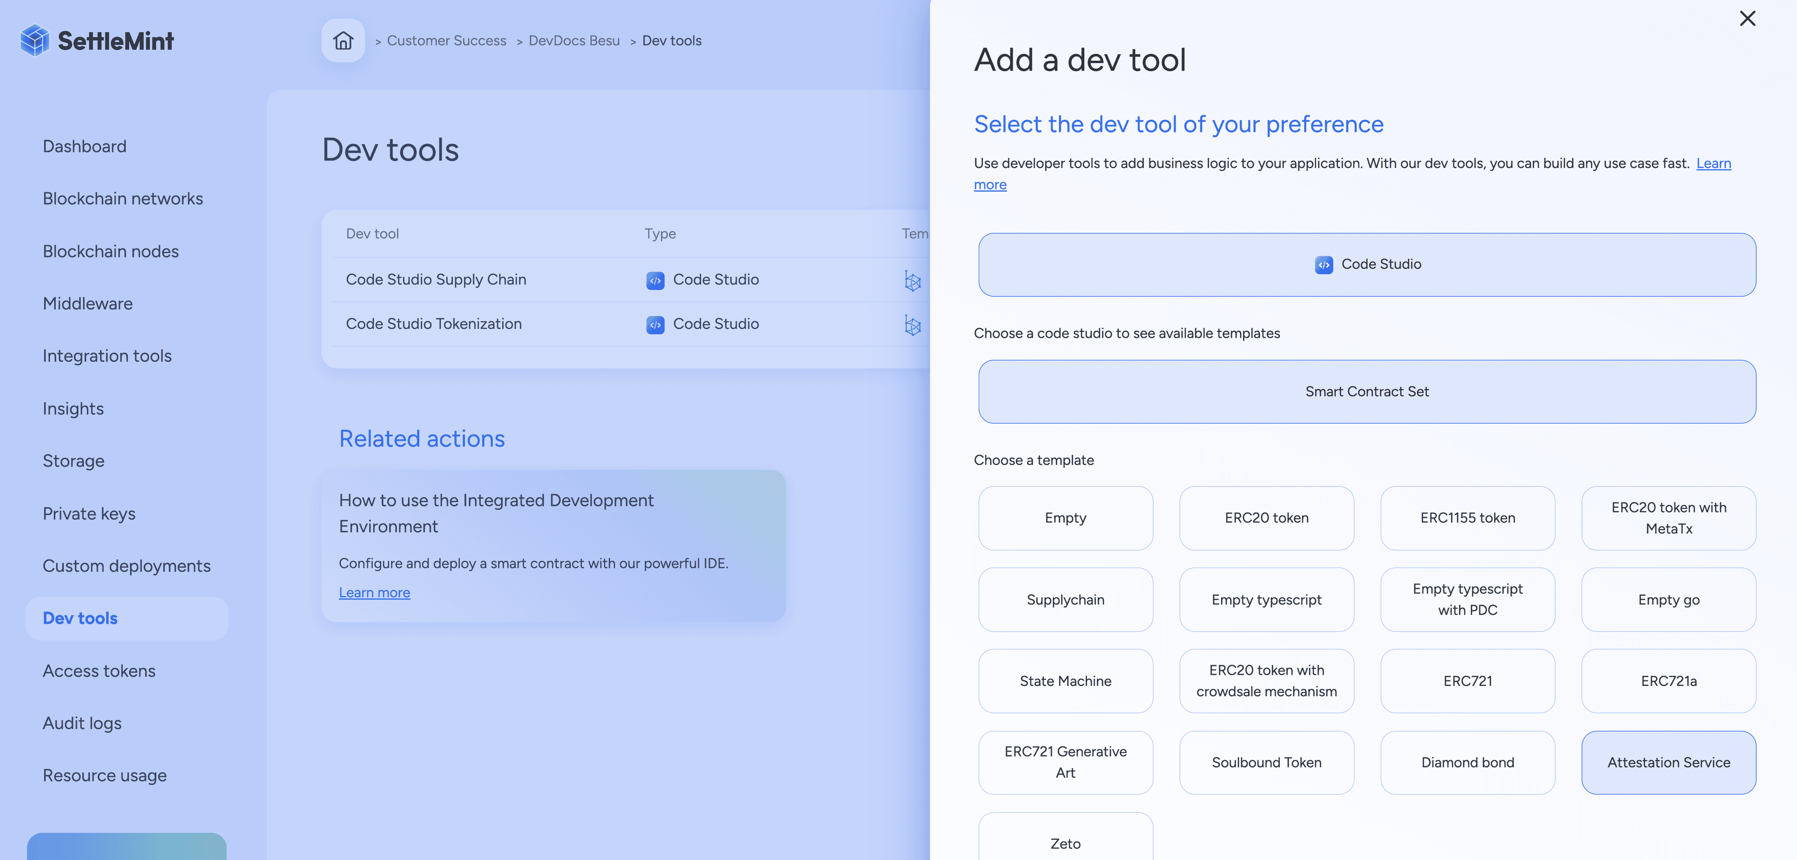Viewport: 1797px width, 860px height.
Task: Choose ERC20 token with MetaTx template
Action: (x=1669, y=518)
